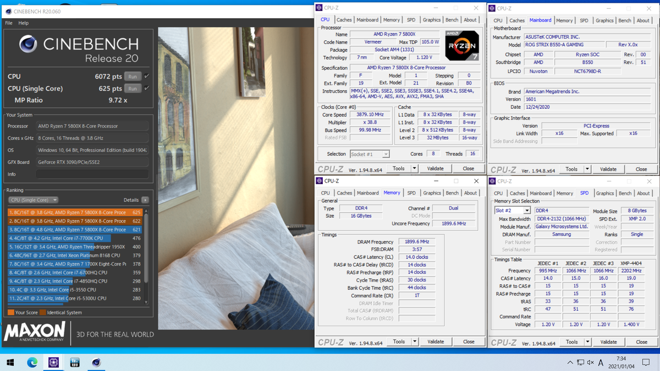Open Tools dropdown arrow in CPU-Z Memory window
This screenshot has height=371, width=660.
[x=415, y=342]
